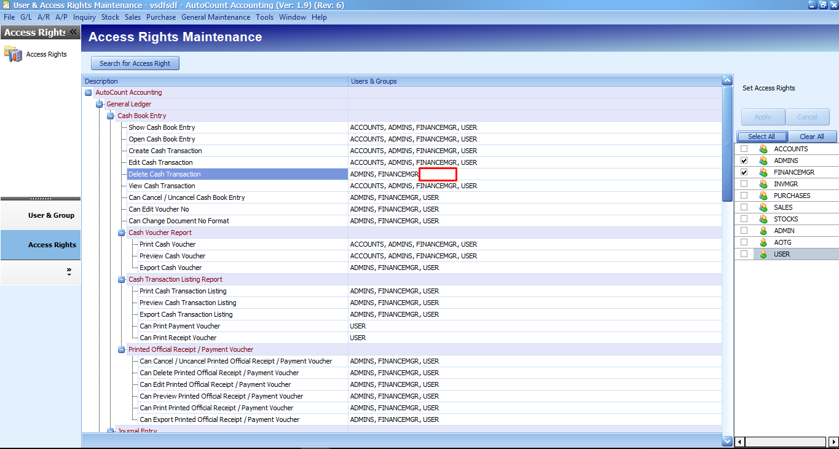The width and height of the screenshot is (839, 449).
Task: Click Search for Access Right button
Action: (135, 63)
